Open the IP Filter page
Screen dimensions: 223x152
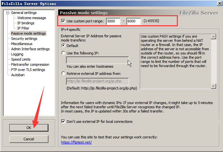coord(23,28)
